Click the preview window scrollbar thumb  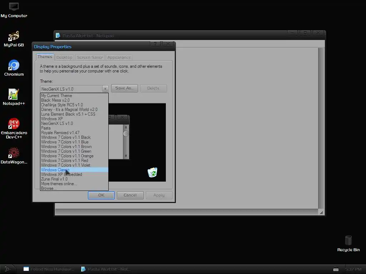126,133
